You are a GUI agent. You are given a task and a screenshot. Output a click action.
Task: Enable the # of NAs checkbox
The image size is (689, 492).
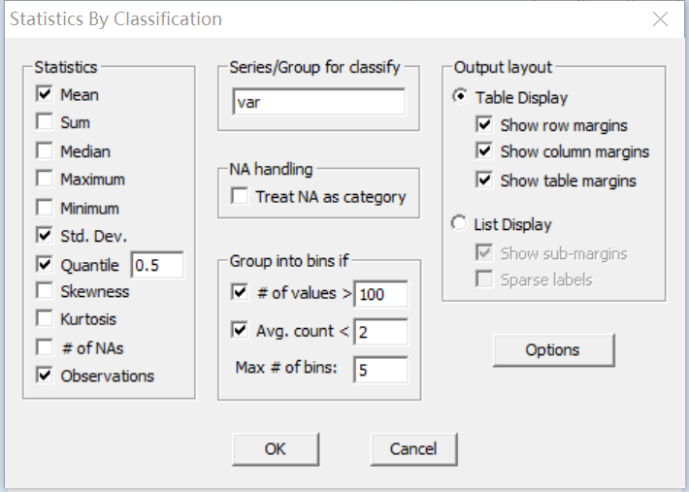point(44,347)
